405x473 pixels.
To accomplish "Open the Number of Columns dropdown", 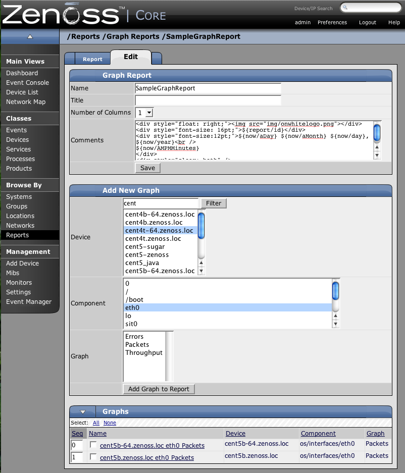I will click(x=144, y=113).
